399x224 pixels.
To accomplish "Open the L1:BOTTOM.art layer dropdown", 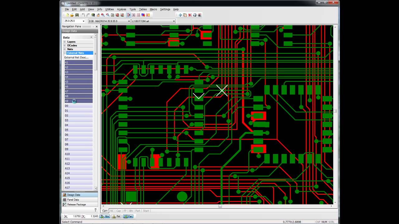I will 153,21.
